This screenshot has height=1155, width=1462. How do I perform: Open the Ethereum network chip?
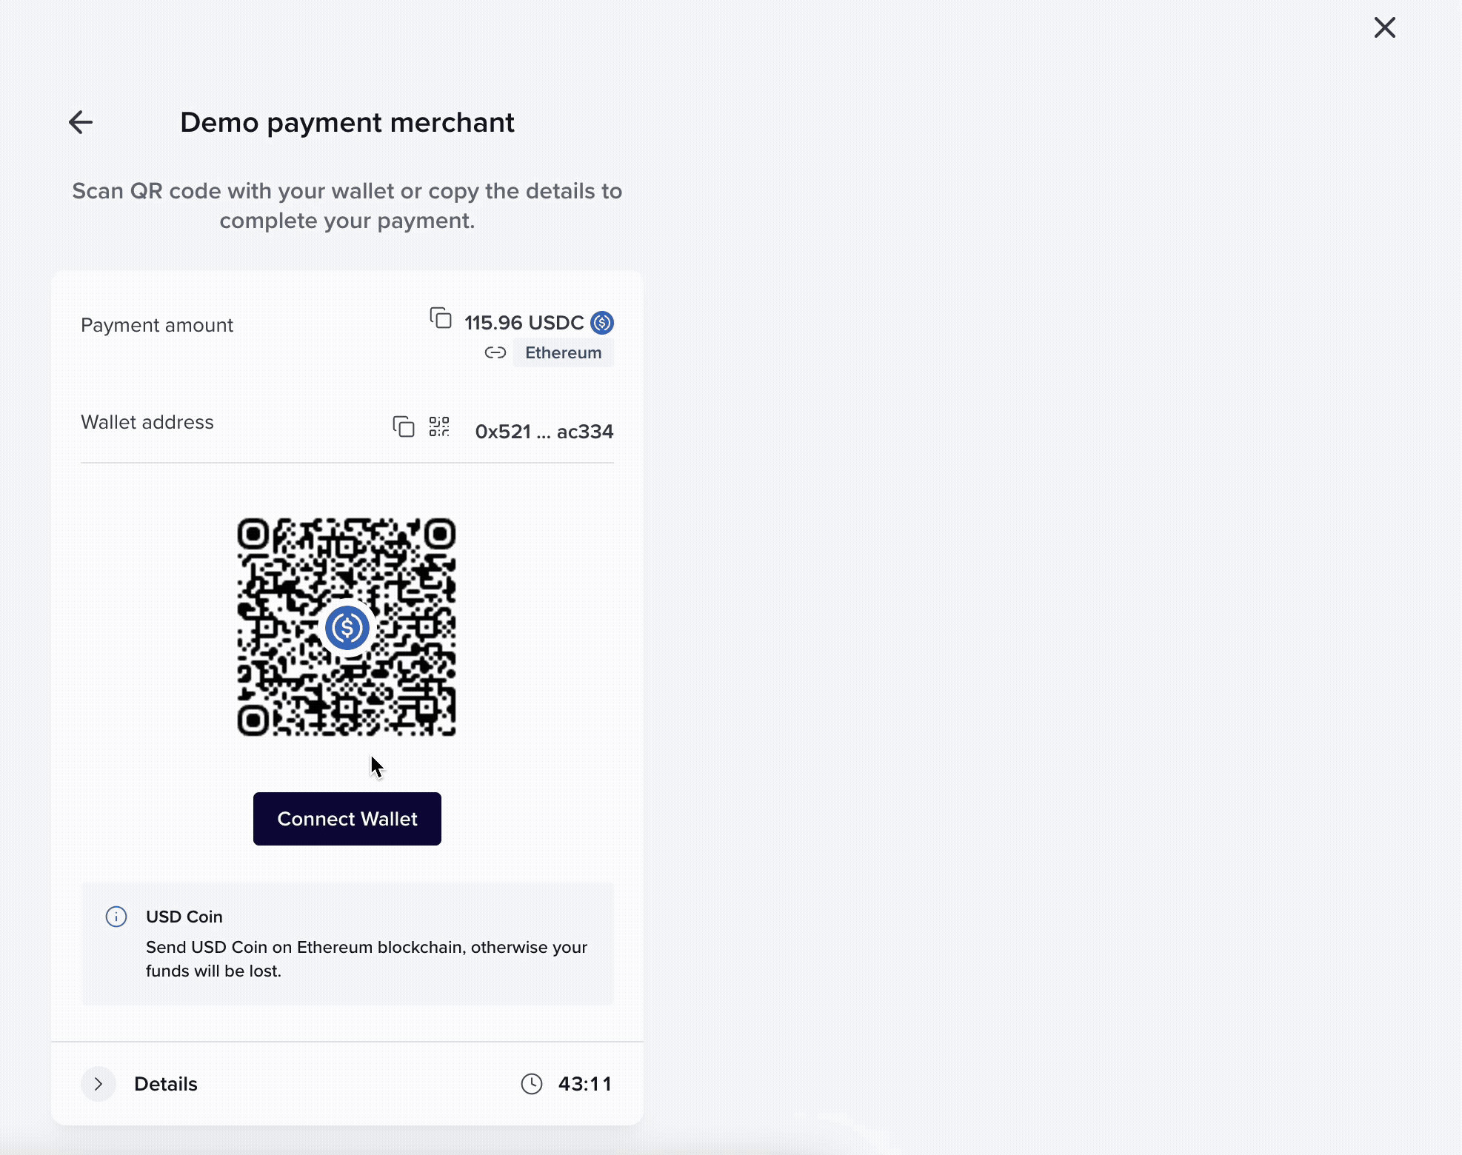(564, 352)
